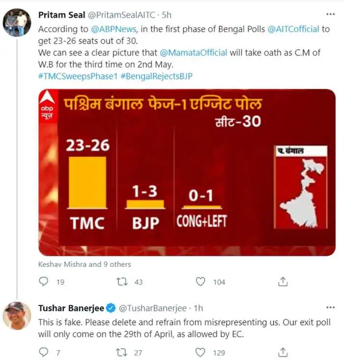Open more options for Pritam Seal's tweet
Screen dimensions: 344x363
330,15
